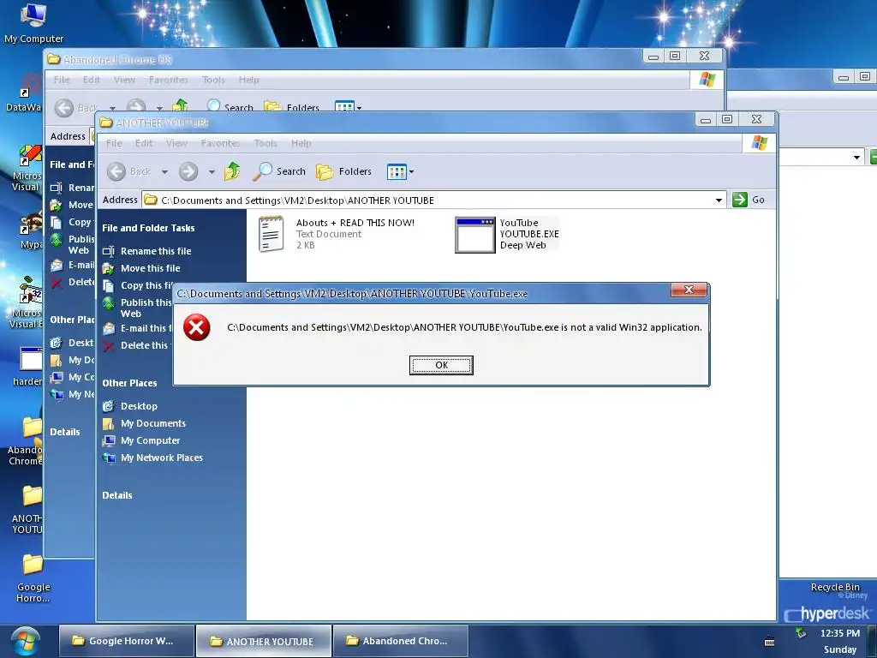Go up one folder in ANOTHER YOUTUBE window
This screenshot has width=877, height=658.
pyautogui.click(x=232, y=171)
